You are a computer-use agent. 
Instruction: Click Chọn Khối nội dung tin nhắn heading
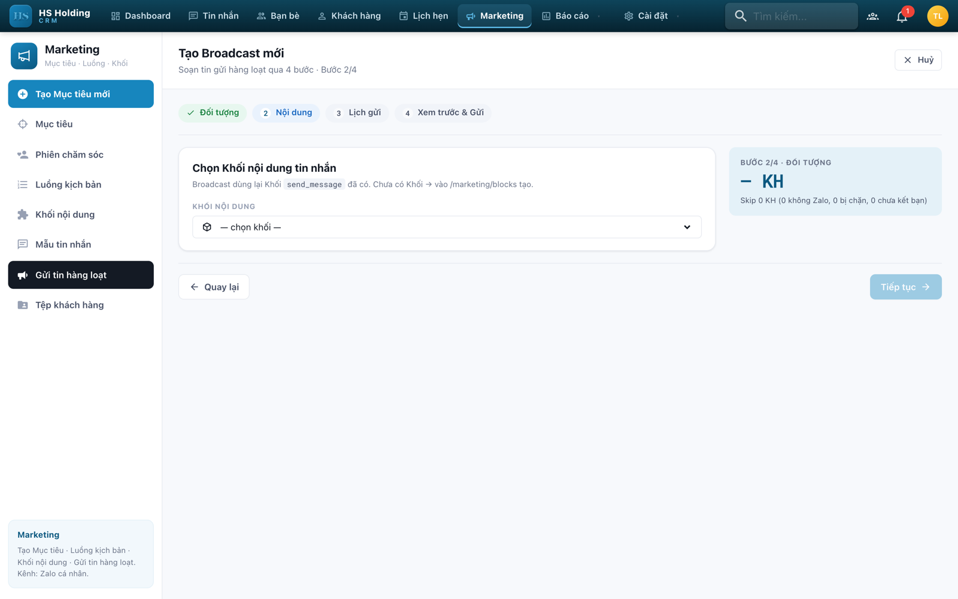[x=264, y=168]
